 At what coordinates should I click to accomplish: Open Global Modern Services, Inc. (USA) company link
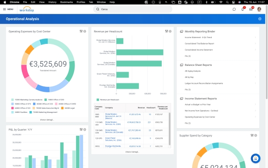click(113, 123)
